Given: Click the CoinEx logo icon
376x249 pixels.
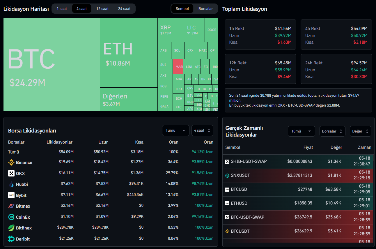Looking at the screenshot, I should [x=11, y=217].
